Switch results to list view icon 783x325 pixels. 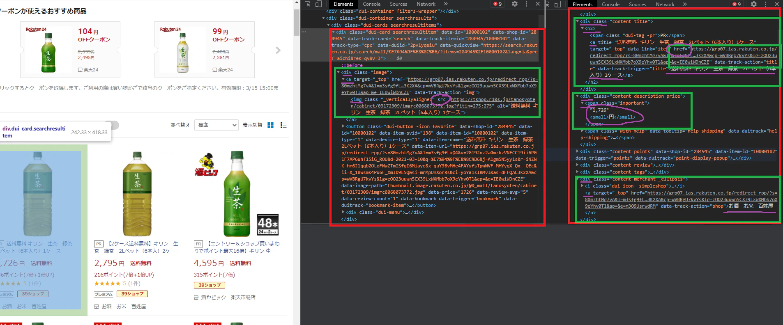(283, 125)
